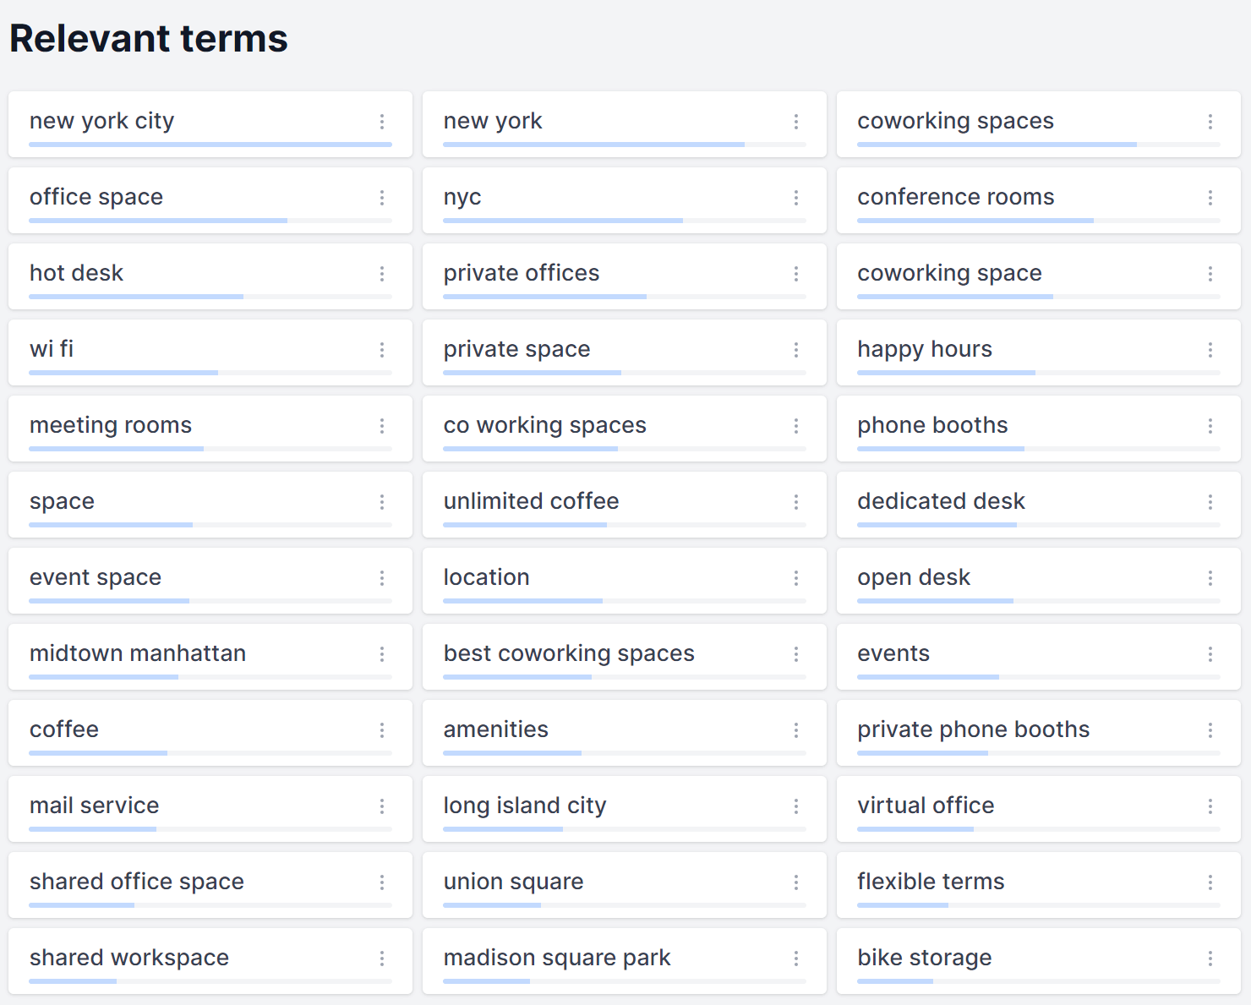Open the options menu for new york city
The height and width of the screenshot is (1005, 1251).
(x=382, y=123)
